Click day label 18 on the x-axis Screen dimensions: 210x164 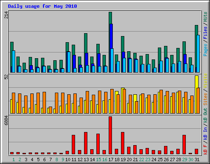pos(117,159)
